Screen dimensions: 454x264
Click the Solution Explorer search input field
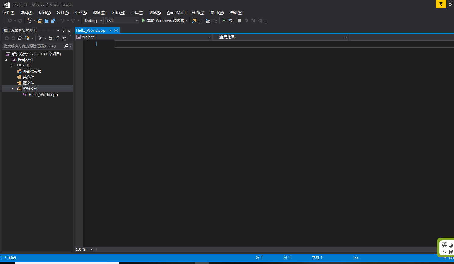(x=33, y=46)
